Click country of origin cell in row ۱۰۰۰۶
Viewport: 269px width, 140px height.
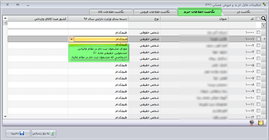pyautogui.click(x=38, y=72)
